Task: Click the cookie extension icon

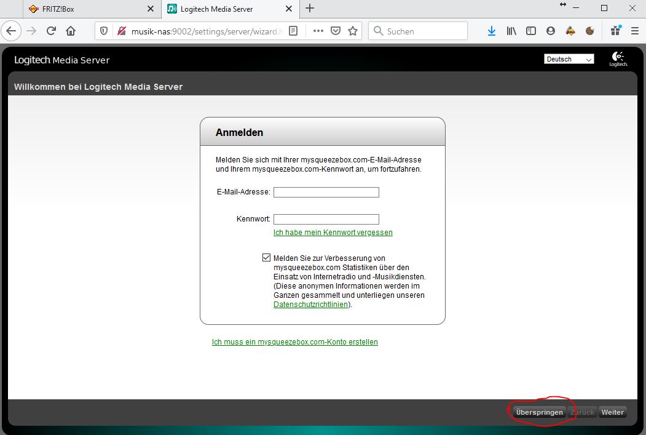Action: pyautogui.click(x=590, y=31)
